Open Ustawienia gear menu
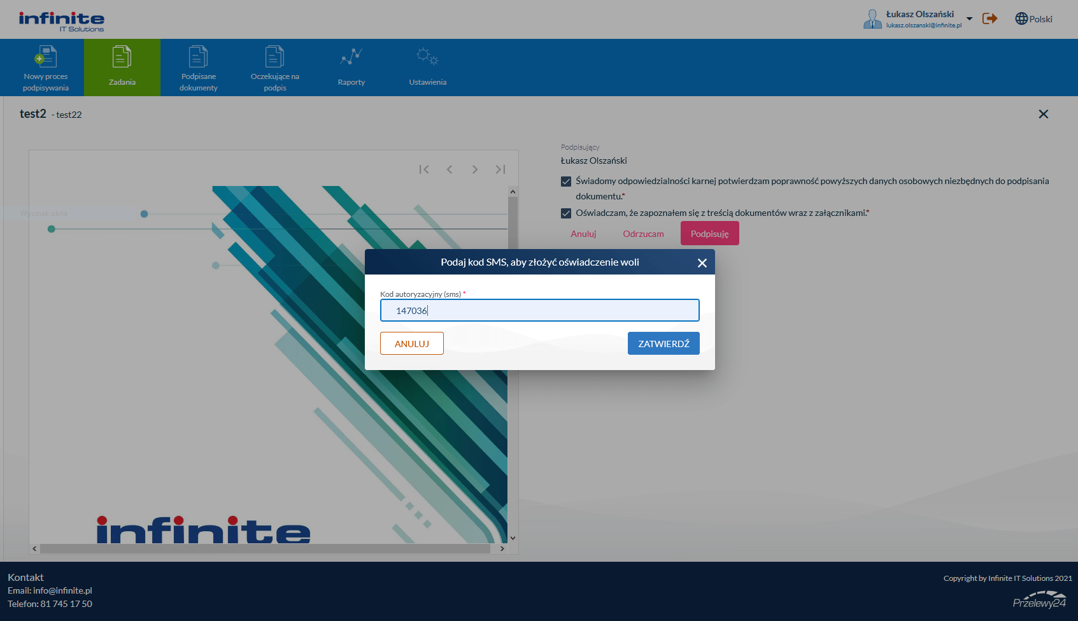 click(428, 68)
